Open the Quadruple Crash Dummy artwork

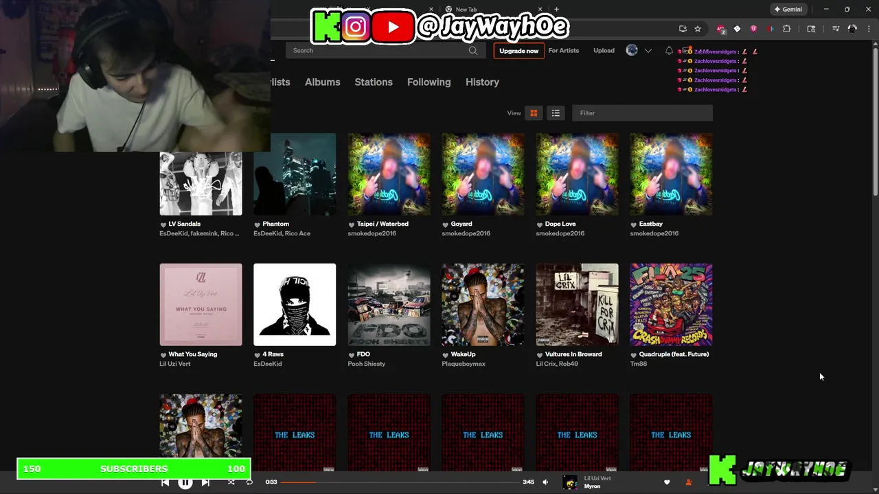coord(671,305)
